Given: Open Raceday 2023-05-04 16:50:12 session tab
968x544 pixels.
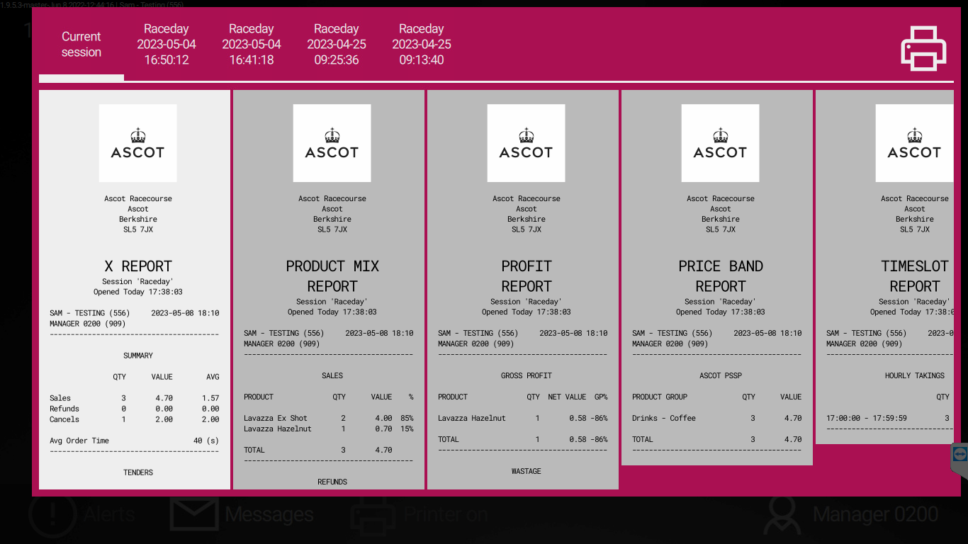Looking at the screenshot, I should pyautogui.click(x=167, y=45).
